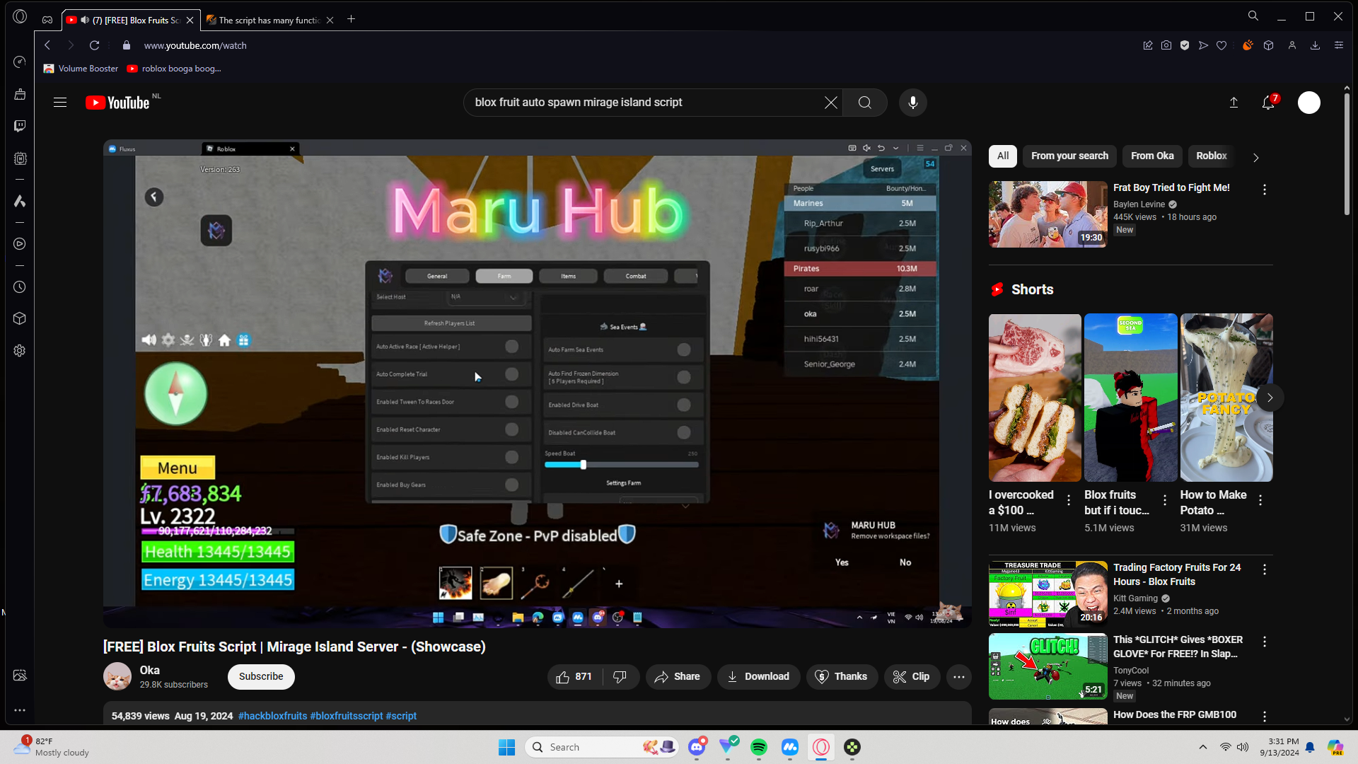Dislike the Blox Fruits video
This screenshot has width=1358, height=764.
pyautogui.click(x=620, y=677)
